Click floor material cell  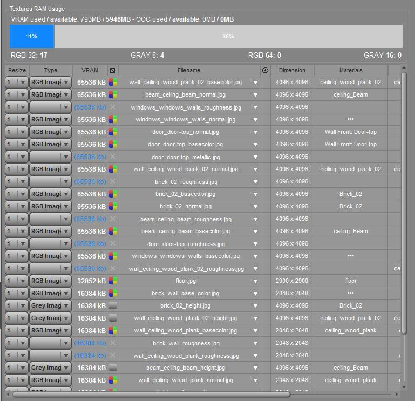click(351, 281)
